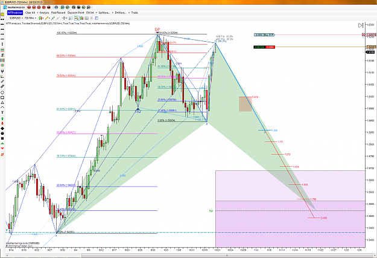Click the red DP label at chart top
The height and width of the screenshot is (258, 377).
click(157, 30)
